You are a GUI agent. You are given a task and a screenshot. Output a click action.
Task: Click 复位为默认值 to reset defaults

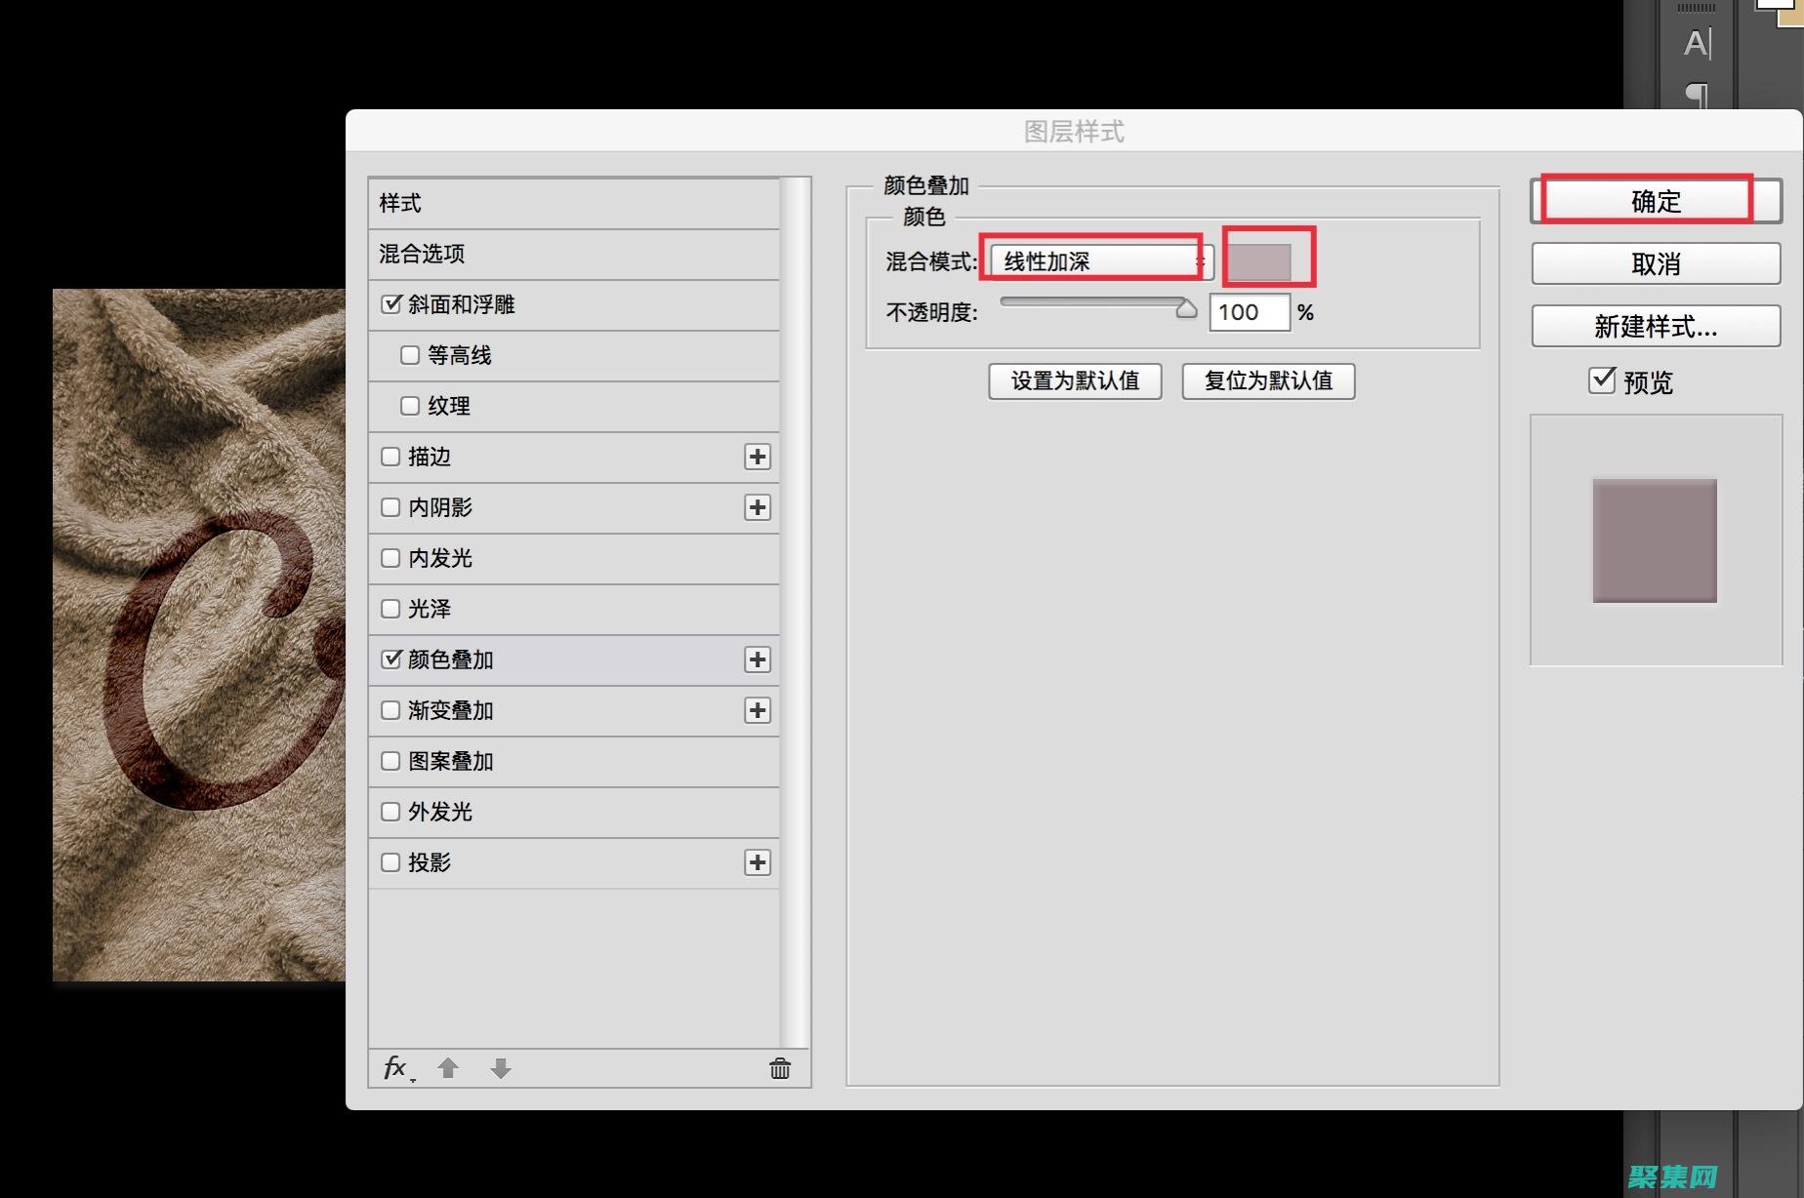[1267, 381]
